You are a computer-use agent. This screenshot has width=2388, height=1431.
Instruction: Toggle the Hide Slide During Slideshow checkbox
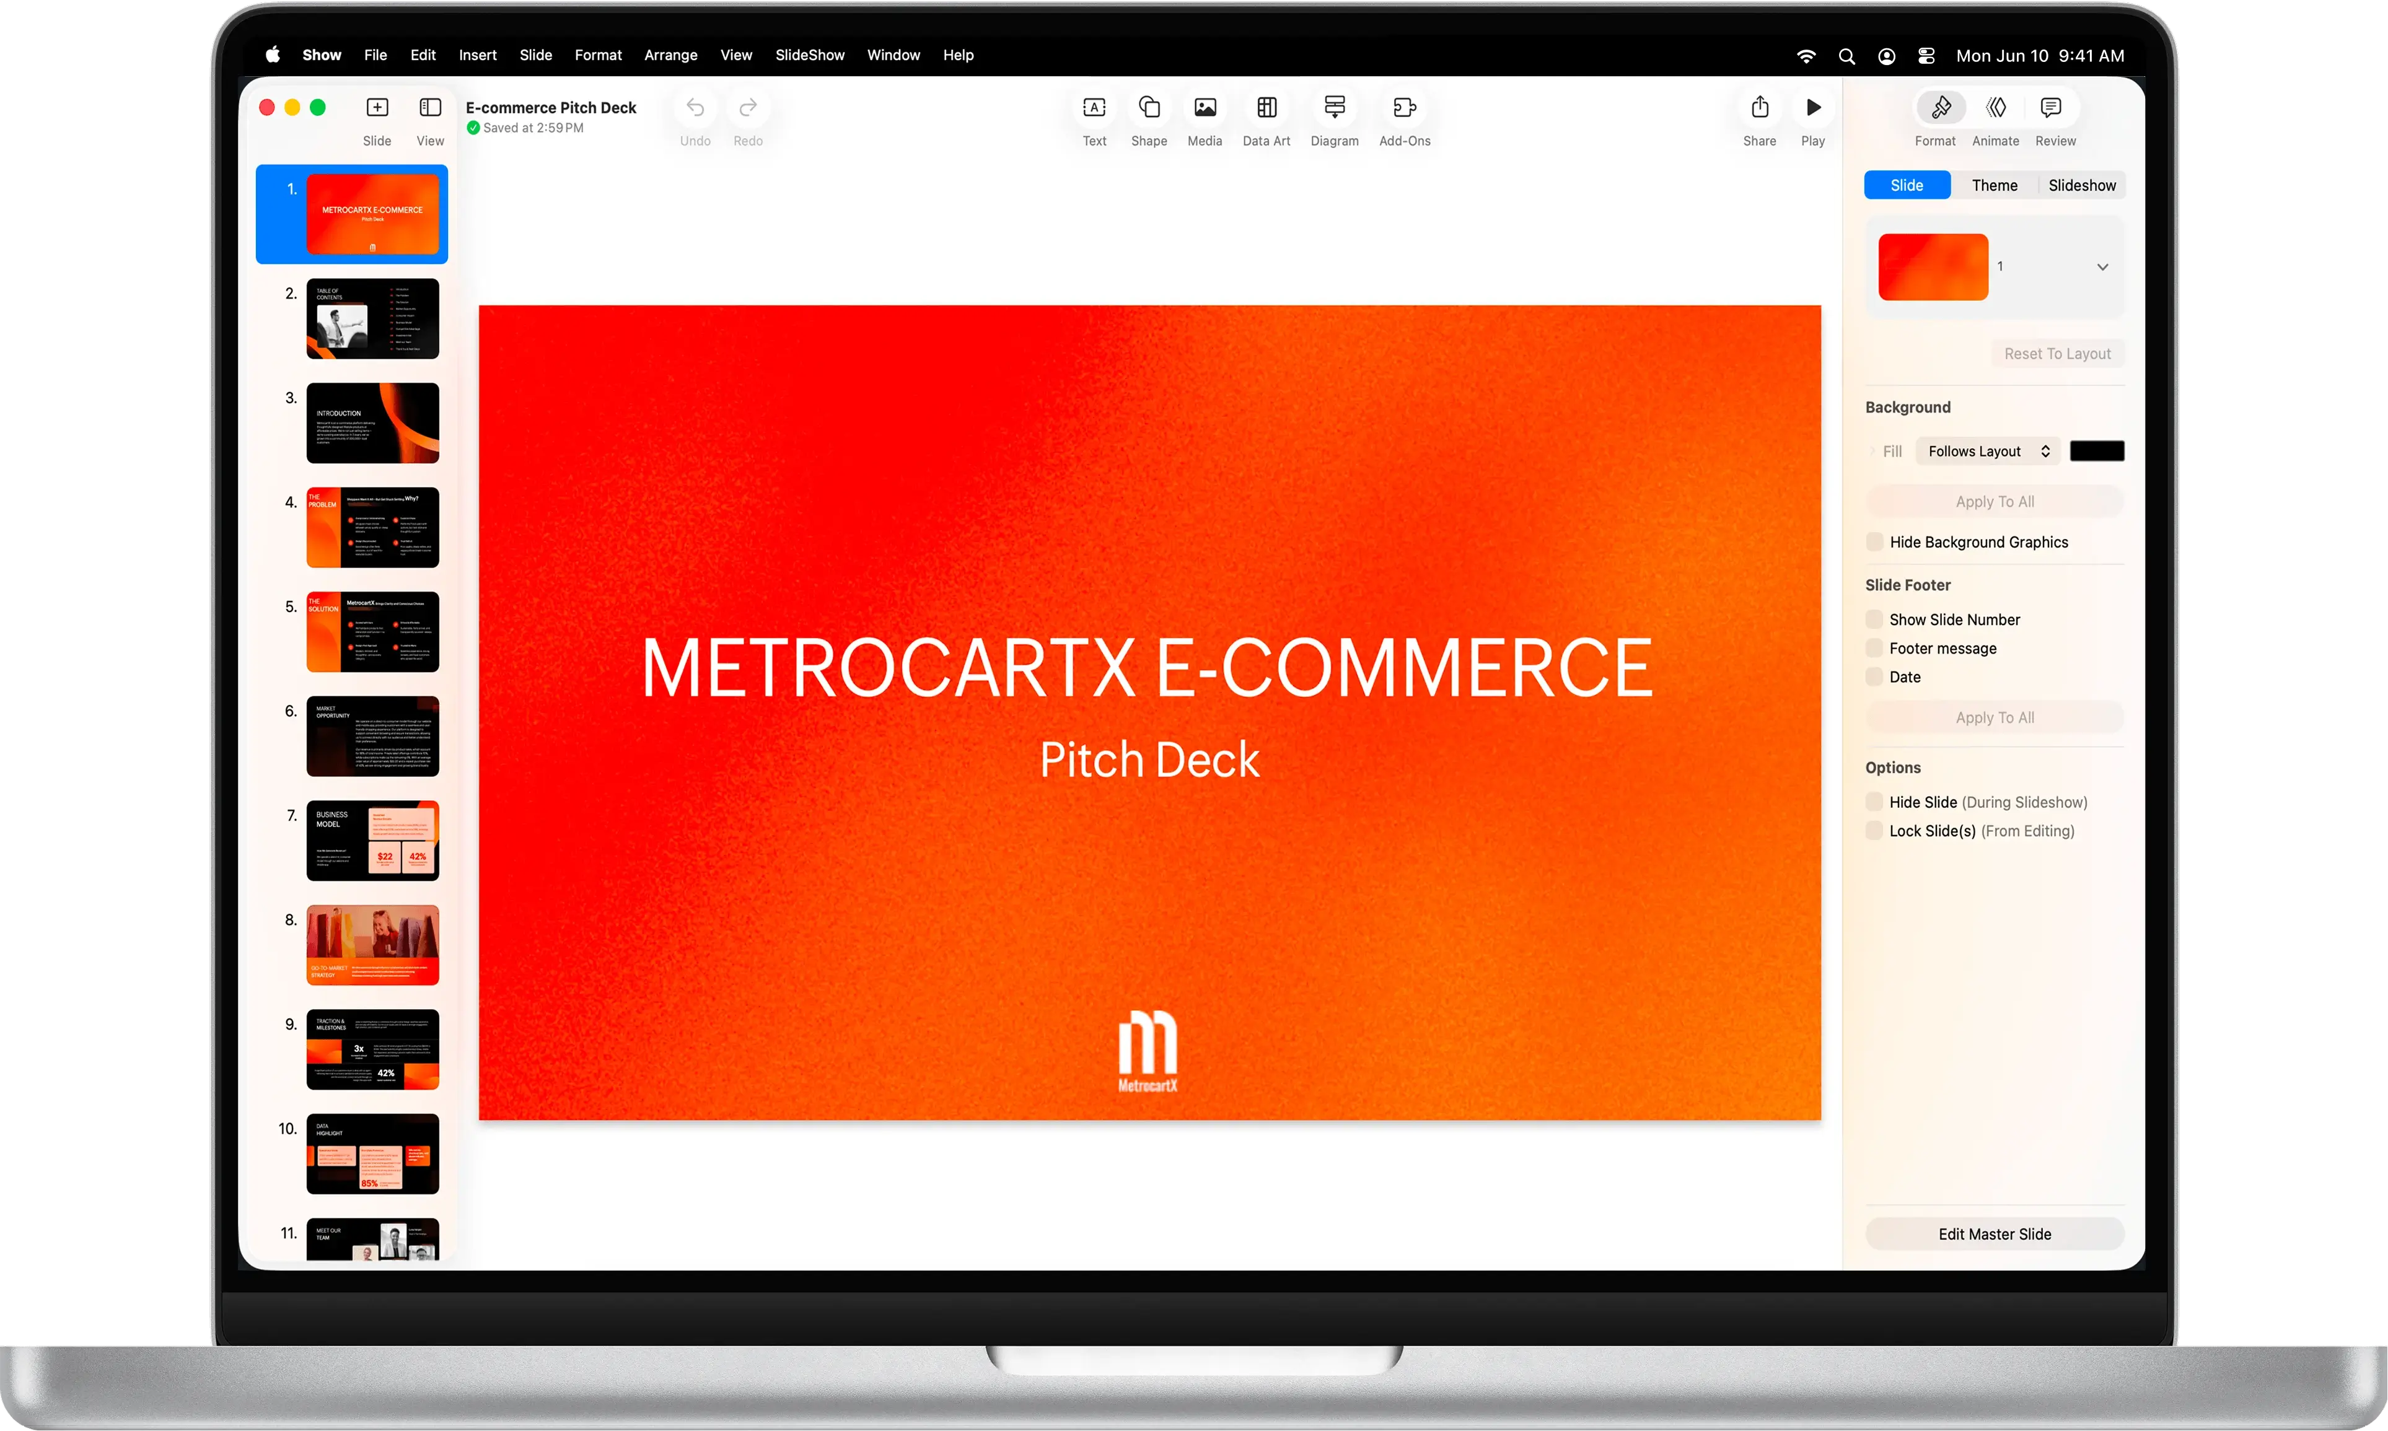(1874, 802)
